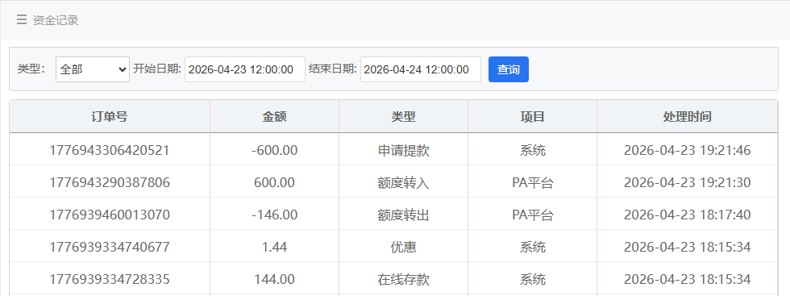Click the amount -146.00
Image resolution: width=790 pixels, height=296 pixels.
point(274,215)
